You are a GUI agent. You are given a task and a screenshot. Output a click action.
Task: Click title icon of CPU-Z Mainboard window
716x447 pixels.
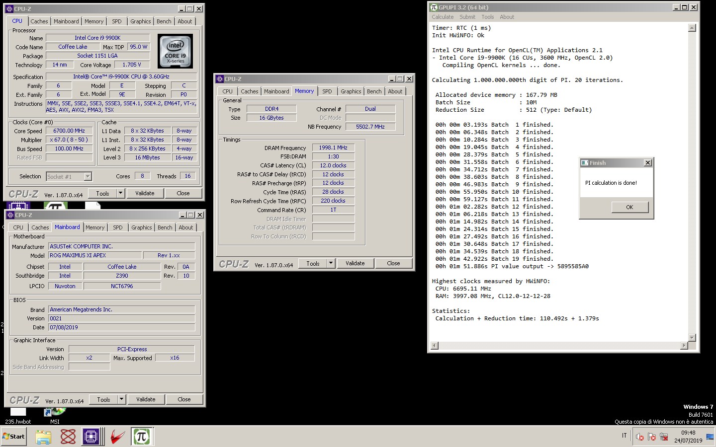pyautogui.click(x=10, y=215)
